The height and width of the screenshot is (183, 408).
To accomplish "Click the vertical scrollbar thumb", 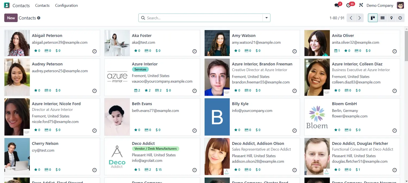I will pyautogui.click(x=406, y=46).
